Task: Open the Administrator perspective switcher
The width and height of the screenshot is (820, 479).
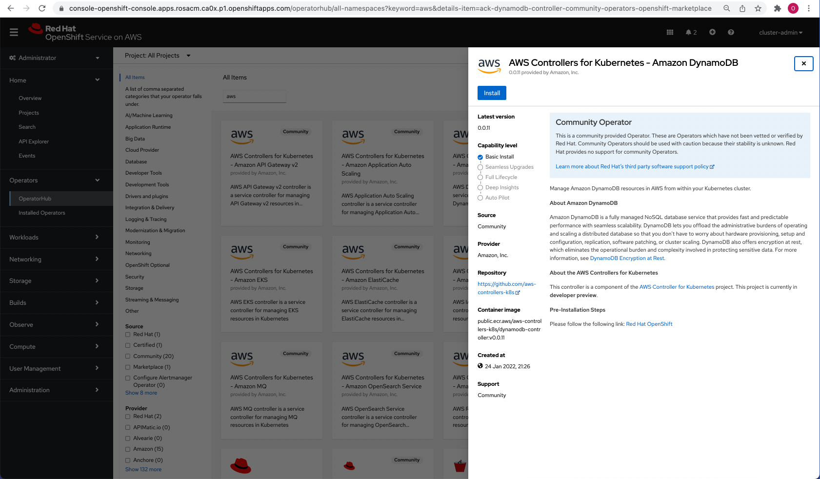Action: coord(56,58)
